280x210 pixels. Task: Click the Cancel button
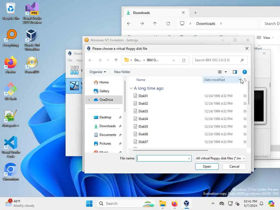(234, 167)
